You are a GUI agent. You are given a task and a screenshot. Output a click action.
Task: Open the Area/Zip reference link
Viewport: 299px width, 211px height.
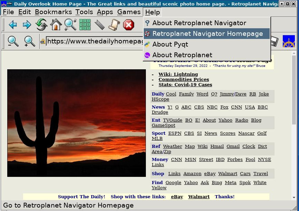pyautogui.click(x=161, y=152)
